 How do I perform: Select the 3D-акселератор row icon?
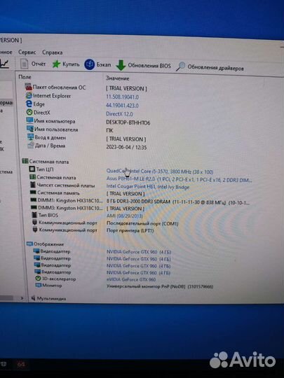[x=38, y=279]
